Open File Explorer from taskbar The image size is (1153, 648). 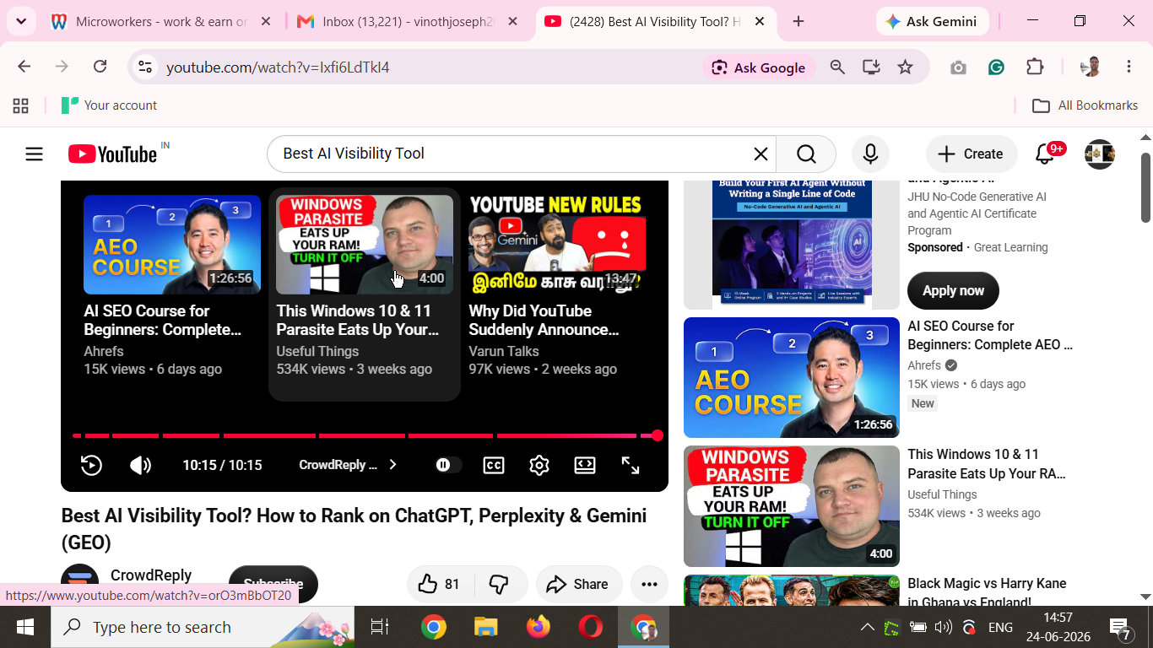(485, 627)
